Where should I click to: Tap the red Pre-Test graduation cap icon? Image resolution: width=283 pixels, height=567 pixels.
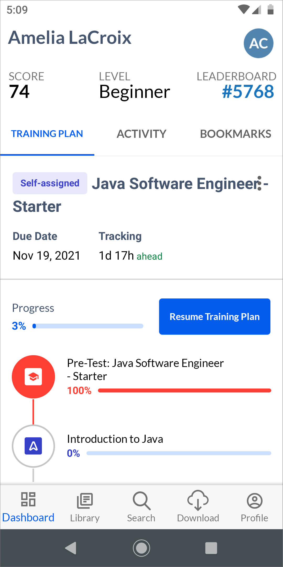(x=33, y=377)
